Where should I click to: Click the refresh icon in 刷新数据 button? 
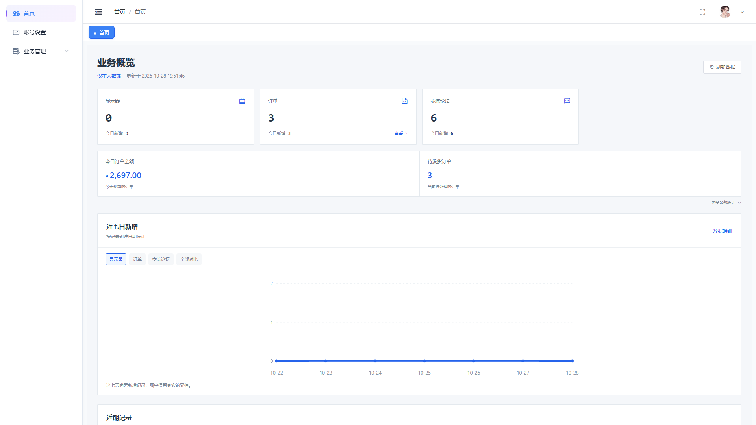click(x=712, y=67)
